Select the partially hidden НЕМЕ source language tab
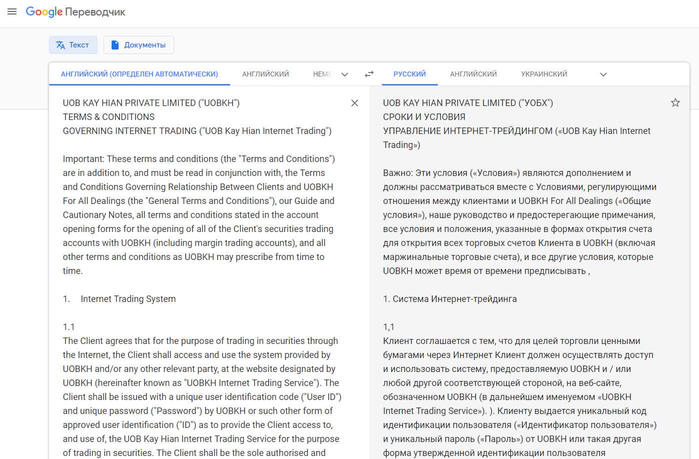699x459 pixels. [x=322, y=74]
